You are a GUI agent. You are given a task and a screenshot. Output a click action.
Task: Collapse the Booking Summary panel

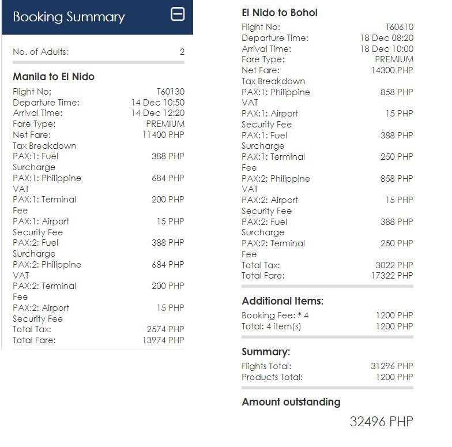pos(178,15)
